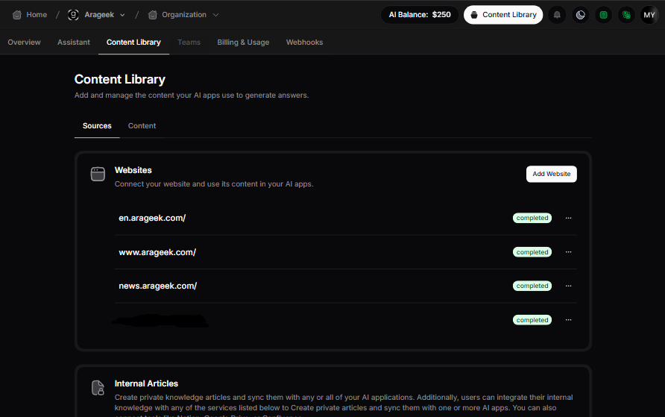Open the options menu for news.arageek.com
The height and width of the screenshot is (417, 665).
(x=568, y=286)
